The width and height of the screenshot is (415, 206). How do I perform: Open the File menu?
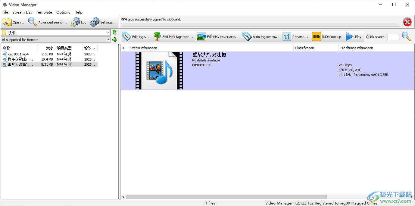(x=5, y=12)
